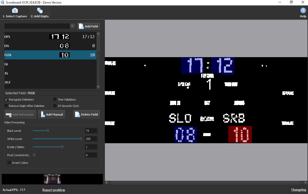308x194 pixels.
Task: Click the Delete Field button
Action: (x=87, y=115)
